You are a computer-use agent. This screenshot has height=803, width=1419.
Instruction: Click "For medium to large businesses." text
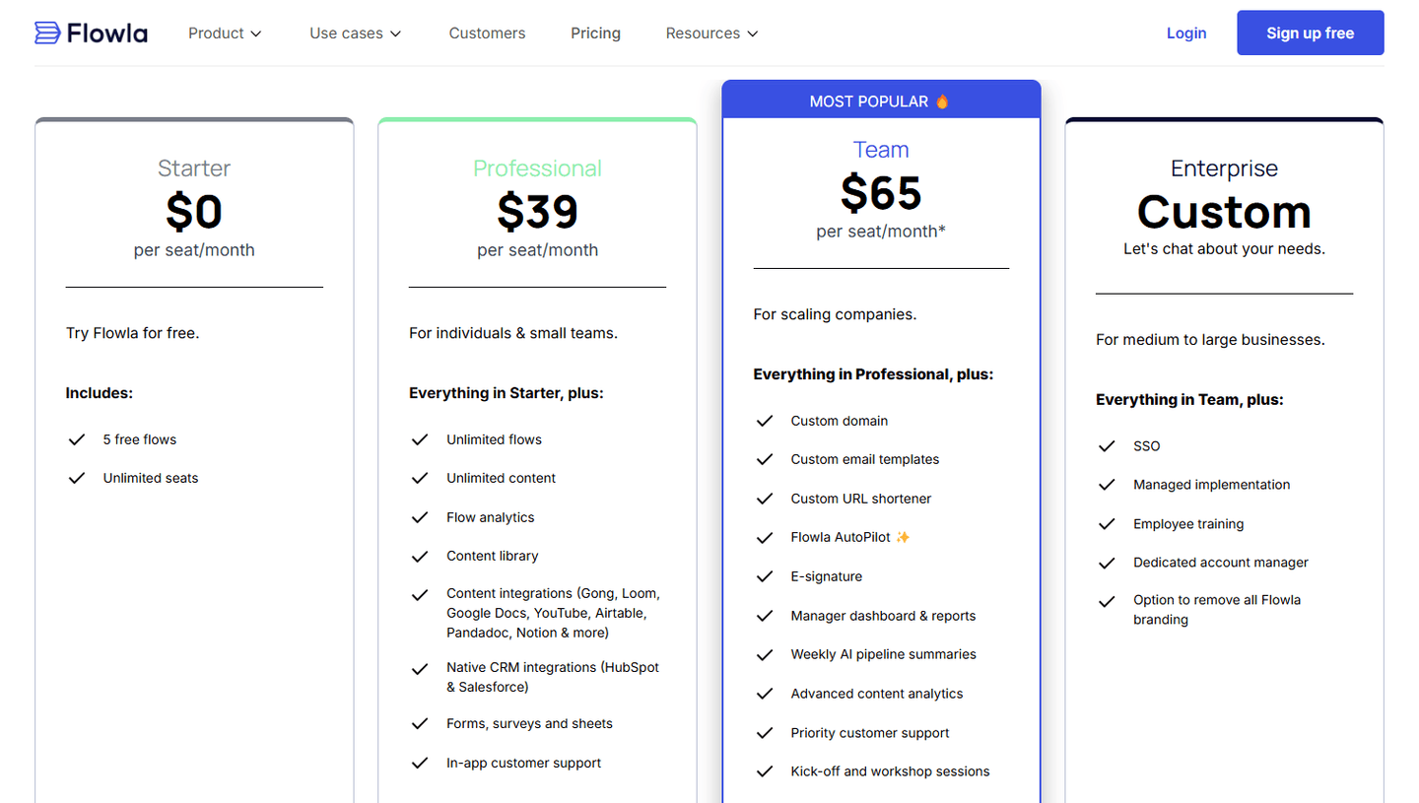point(1210,340)
